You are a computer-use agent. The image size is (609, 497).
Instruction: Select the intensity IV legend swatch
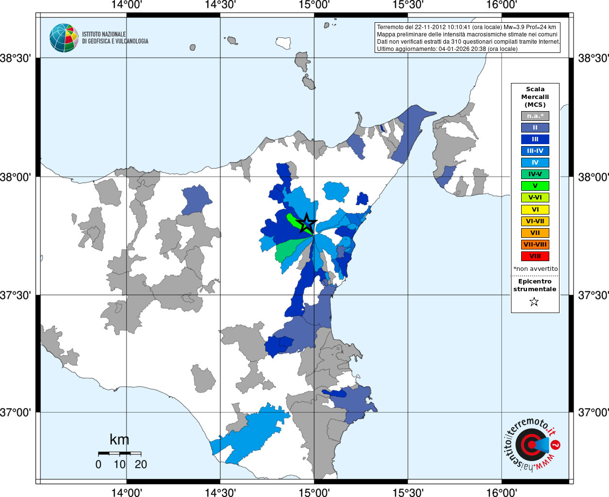coord(535,163)
